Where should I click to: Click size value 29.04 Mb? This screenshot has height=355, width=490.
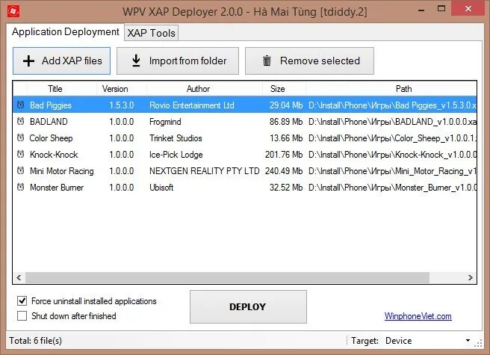click(286, 105)
